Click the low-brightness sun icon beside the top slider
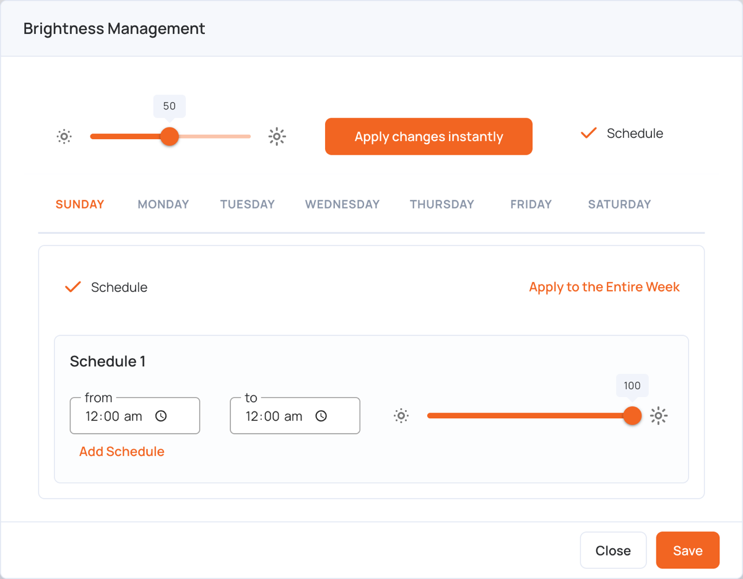 (x=64, y=137)
